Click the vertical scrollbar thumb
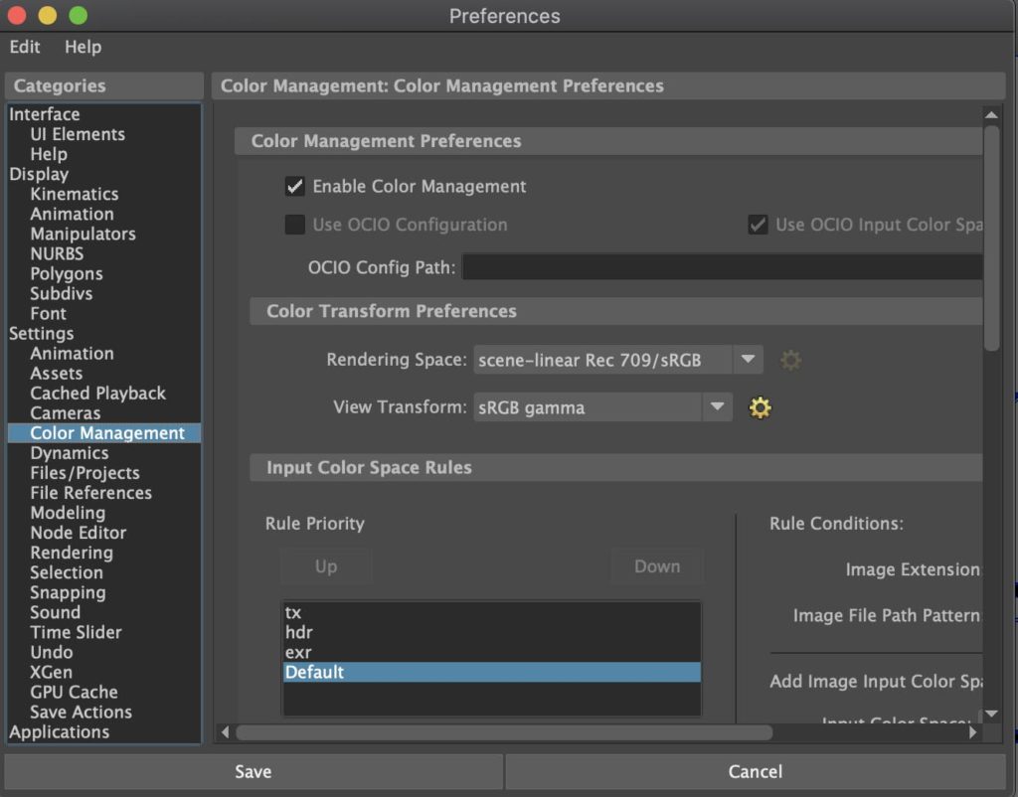1018x797 pixels. pos(991,239)
